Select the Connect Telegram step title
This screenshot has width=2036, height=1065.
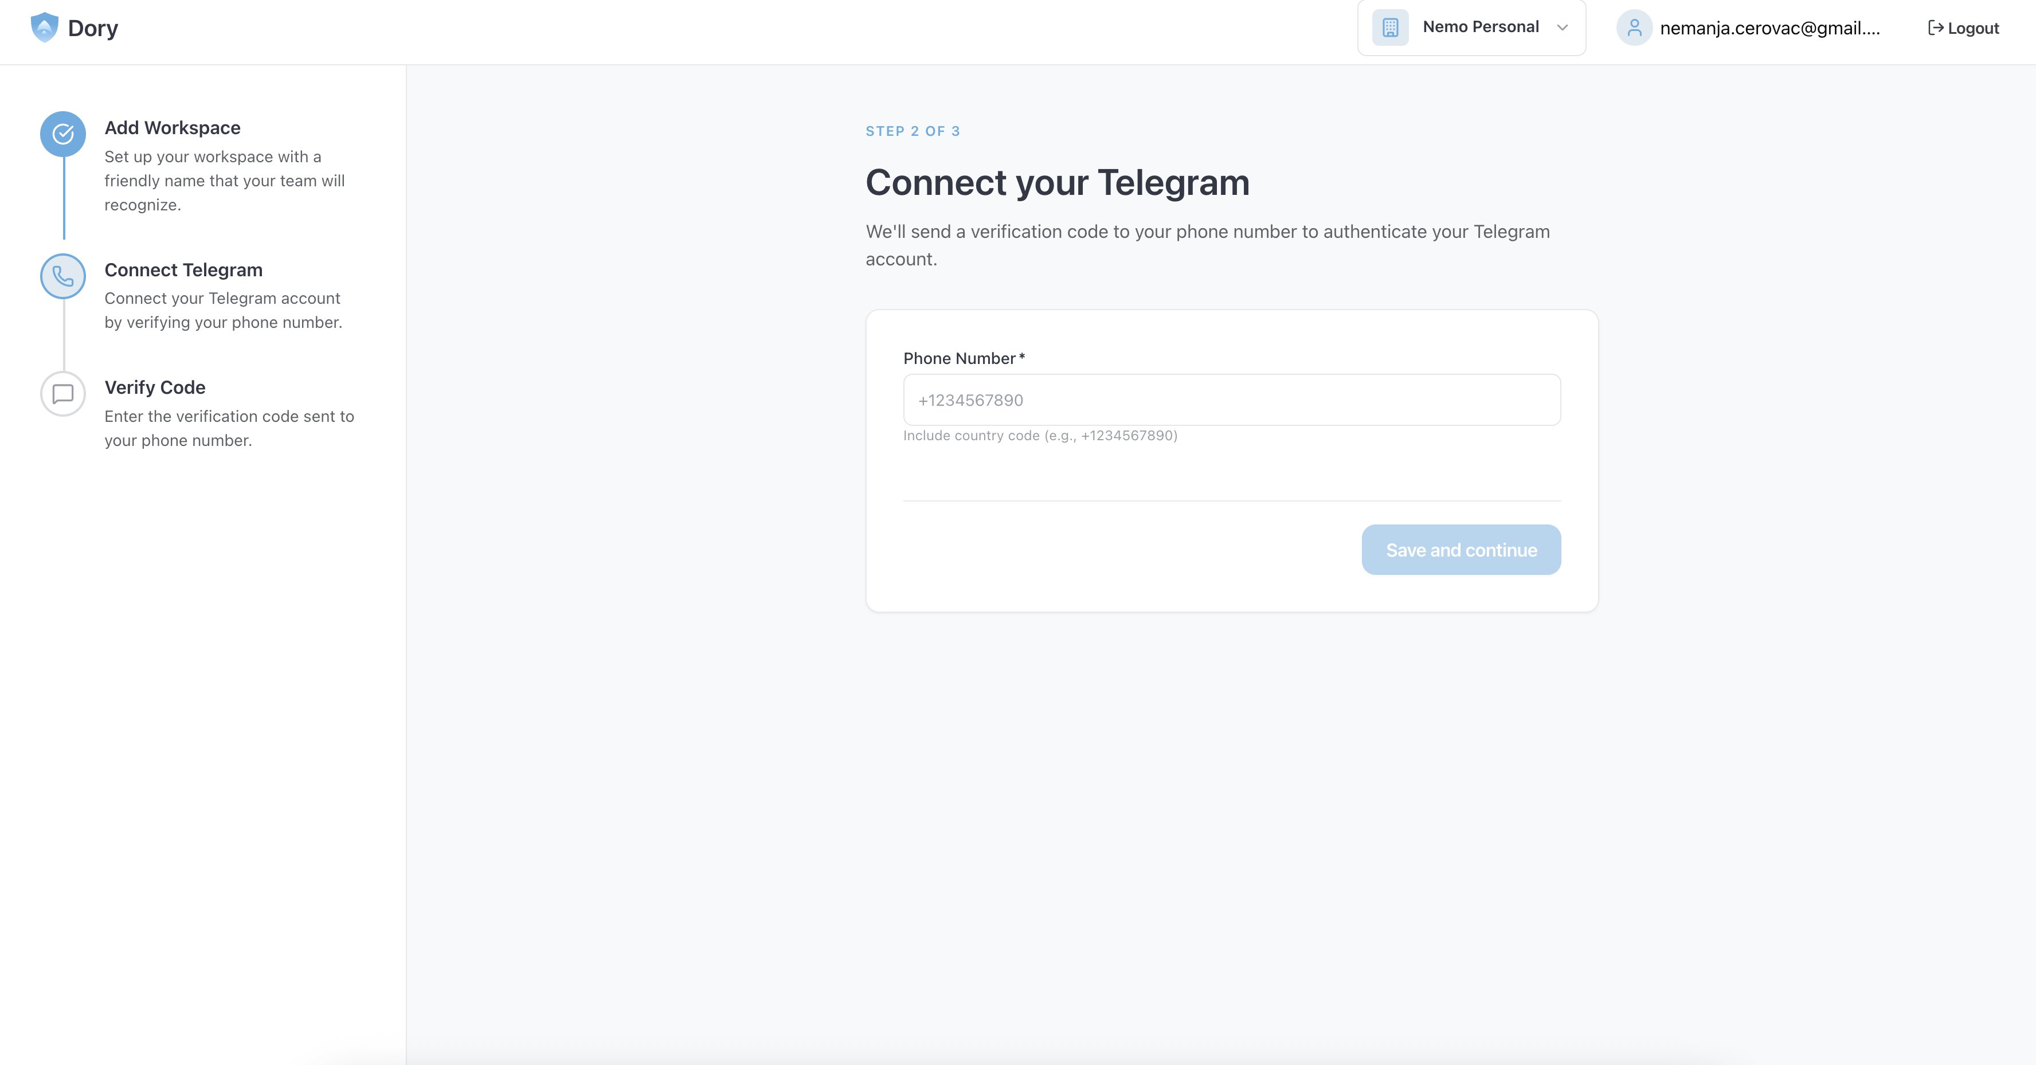pyautogui.click(x=183, y=271)
